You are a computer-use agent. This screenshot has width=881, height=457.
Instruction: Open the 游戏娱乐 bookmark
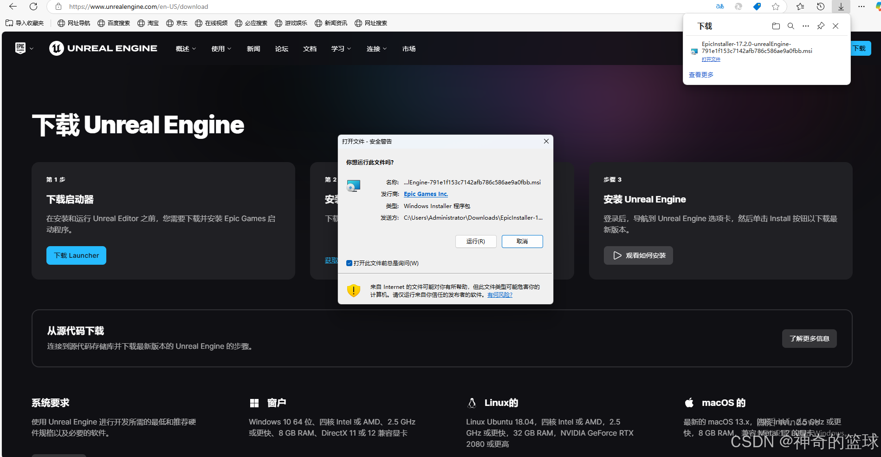[291, 23]
